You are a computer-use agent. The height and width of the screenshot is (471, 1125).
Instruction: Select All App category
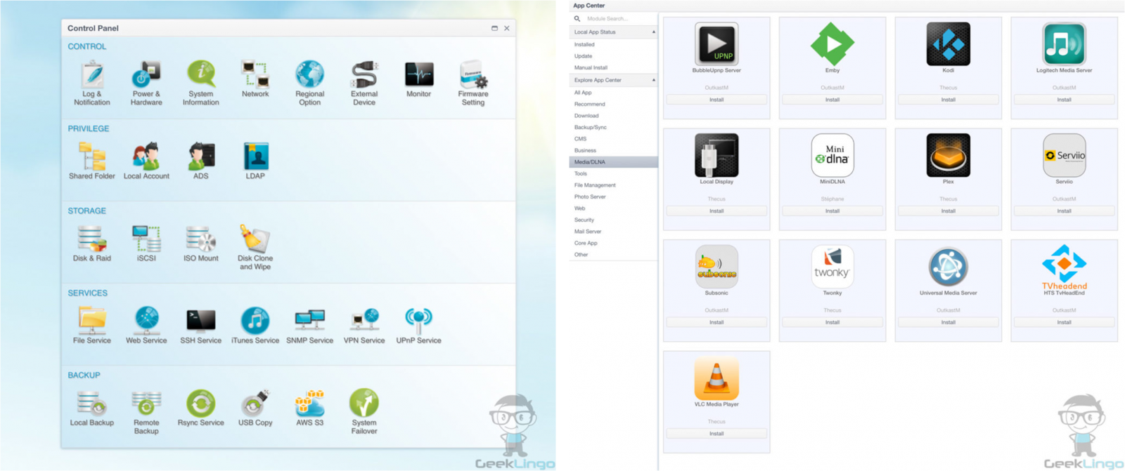point(583,93)
